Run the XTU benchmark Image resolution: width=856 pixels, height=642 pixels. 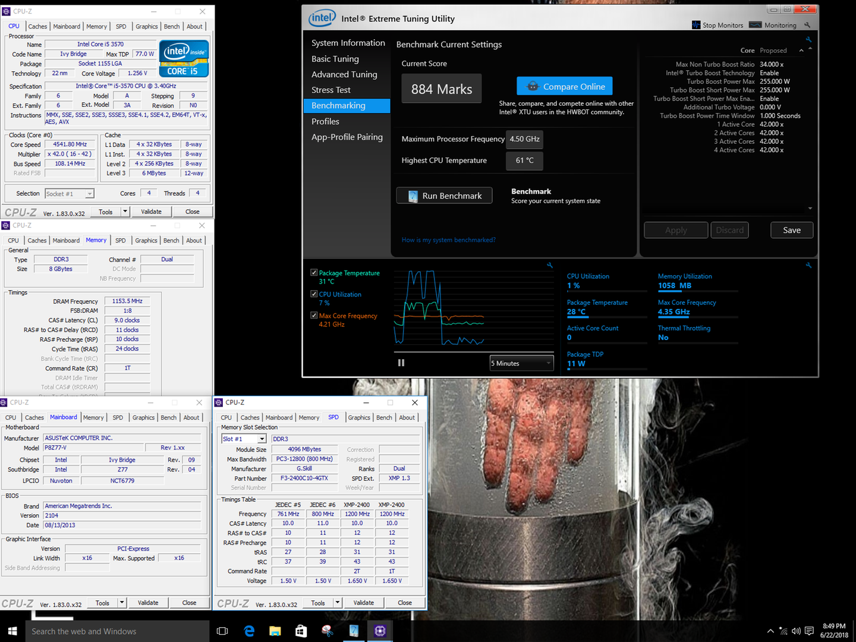444,196
